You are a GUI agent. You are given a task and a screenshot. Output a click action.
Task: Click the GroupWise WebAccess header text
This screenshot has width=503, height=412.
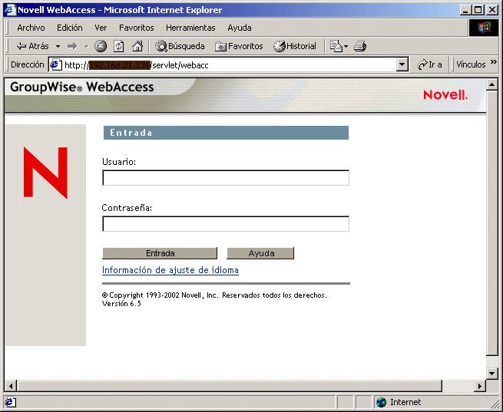pos(82,87)
